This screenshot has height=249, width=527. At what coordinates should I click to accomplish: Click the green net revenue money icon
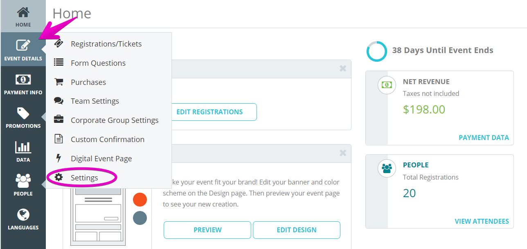tap(387, 85)
